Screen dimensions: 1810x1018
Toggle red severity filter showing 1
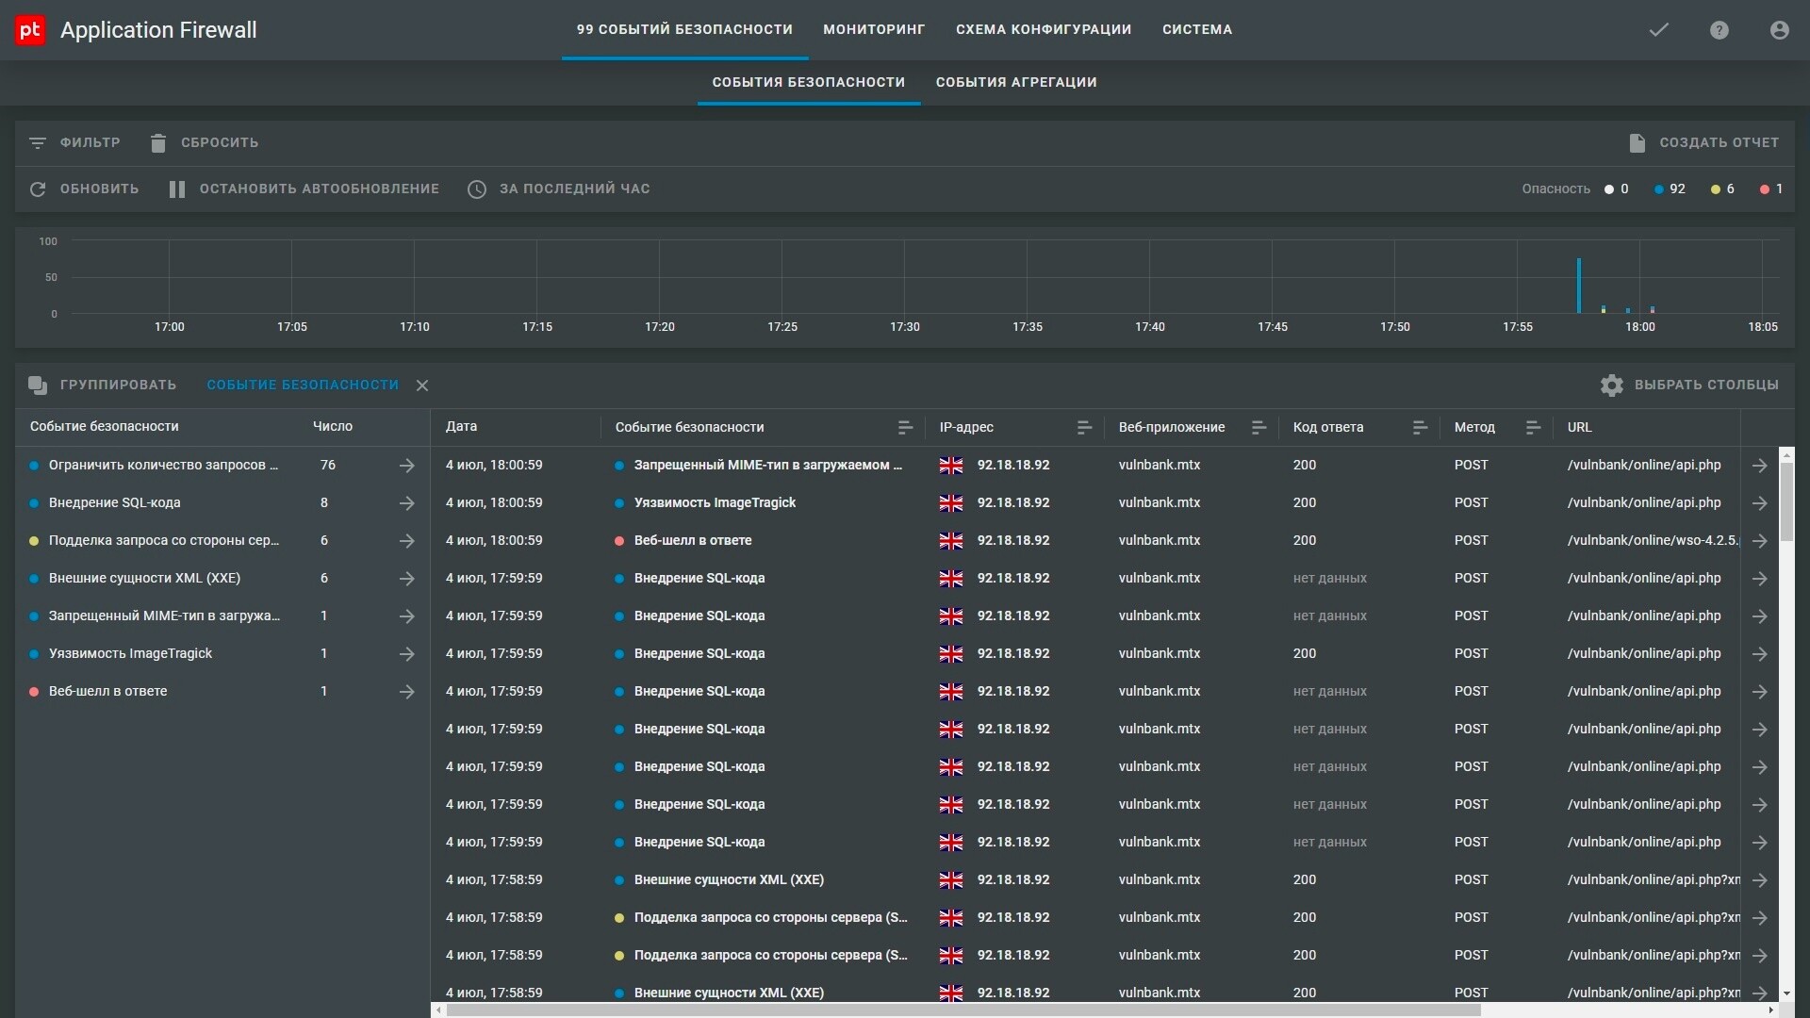pos(1771,189)
